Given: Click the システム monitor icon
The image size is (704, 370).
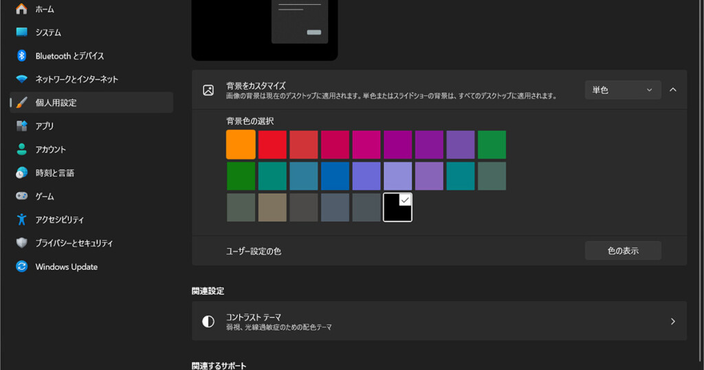Looking at the screenshot, I should [x=21, y=32].
